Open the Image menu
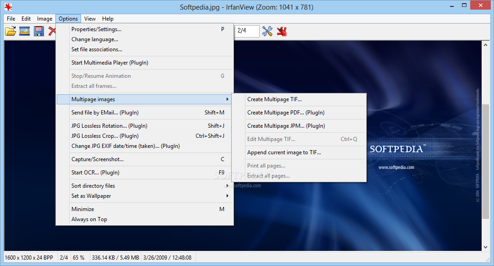The width and height of the screenshot is (494, 266). [x=45, y=19]
